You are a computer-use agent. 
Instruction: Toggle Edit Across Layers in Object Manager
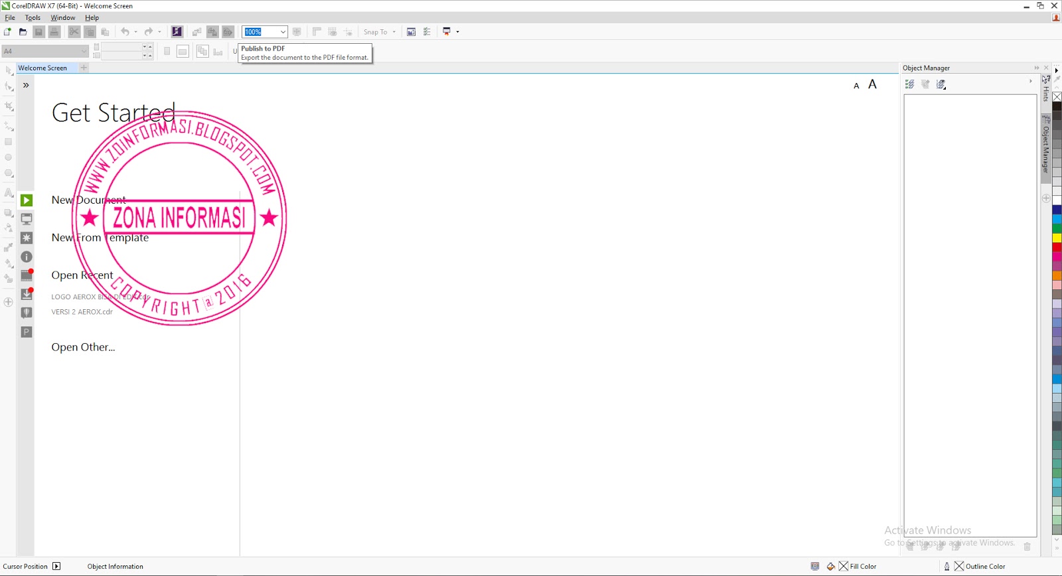point(925,84)
